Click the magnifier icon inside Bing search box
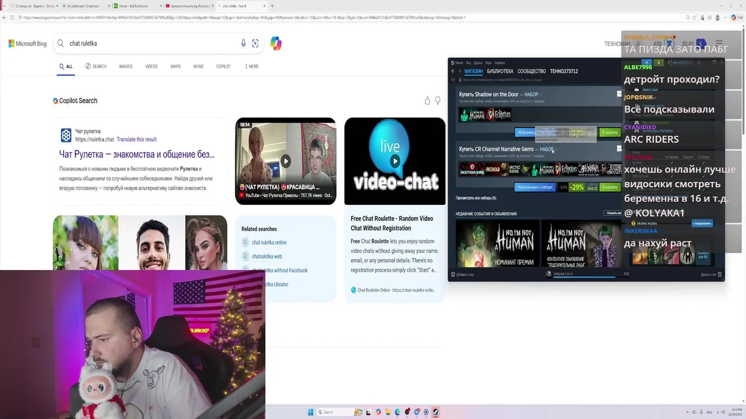Viewport: 746px width, 419px height. pyautogui.click(x=60, y=44)
